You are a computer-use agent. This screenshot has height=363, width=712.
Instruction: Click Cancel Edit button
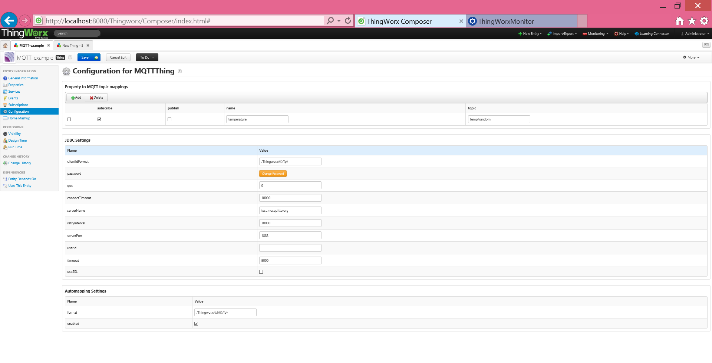coord(118,57)
